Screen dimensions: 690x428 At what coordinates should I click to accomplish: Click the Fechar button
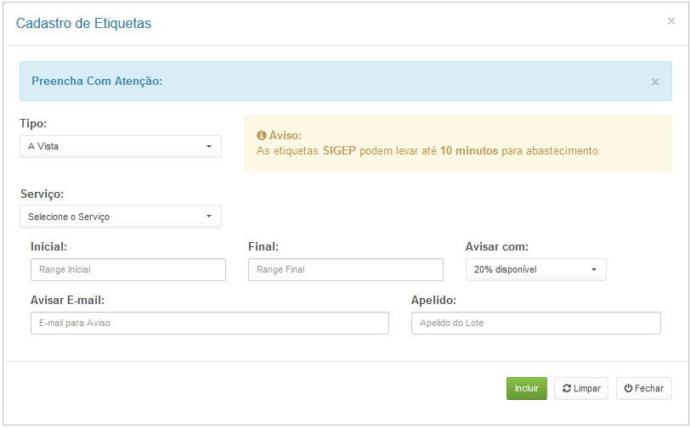(x=644, y=388)
